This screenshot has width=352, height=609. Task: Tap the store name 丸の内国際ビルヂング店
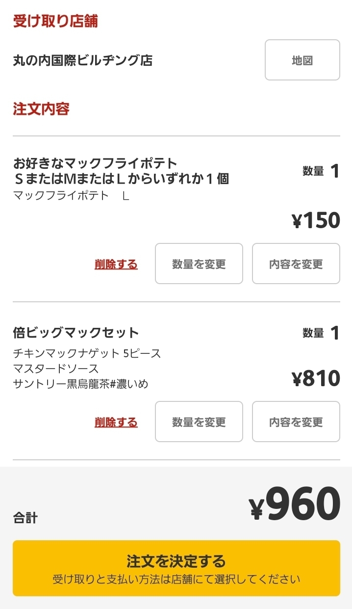tap(82, 60)
